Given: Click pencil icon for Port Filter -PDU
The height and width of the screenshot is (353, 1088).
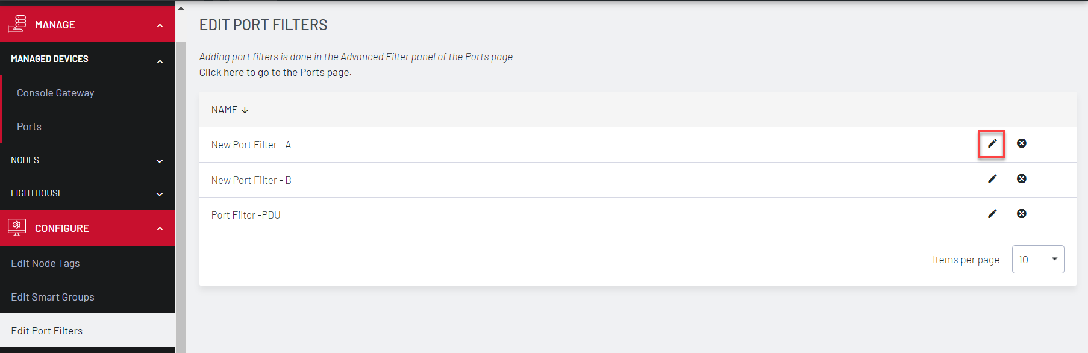Looking at the screenshot, I should (992, 214).
